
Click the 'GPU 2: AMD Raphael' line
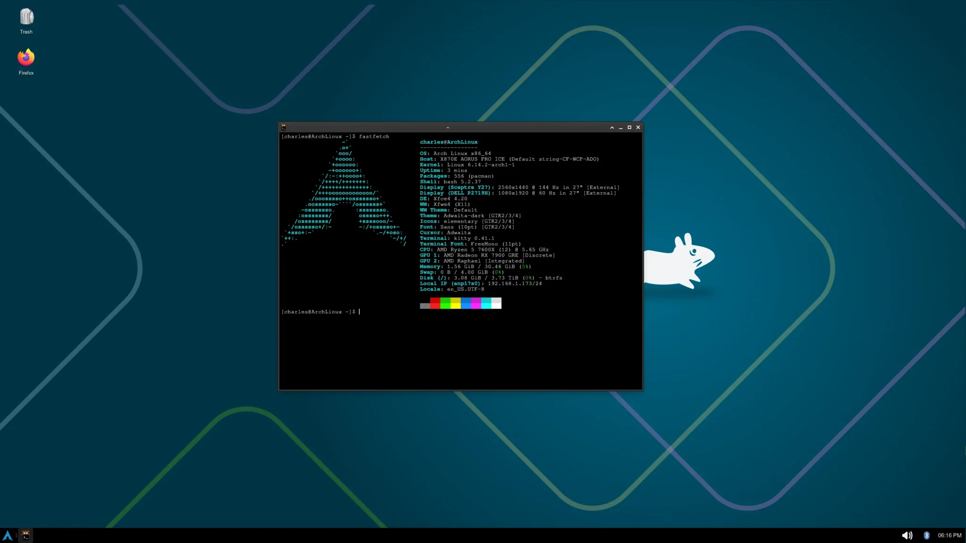point(472,261)
